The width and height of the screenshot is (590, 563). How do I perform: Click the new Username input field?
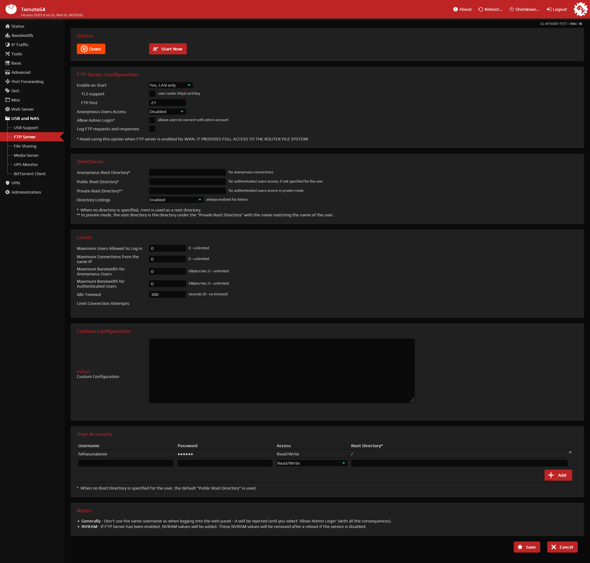(x=126, y=463)
